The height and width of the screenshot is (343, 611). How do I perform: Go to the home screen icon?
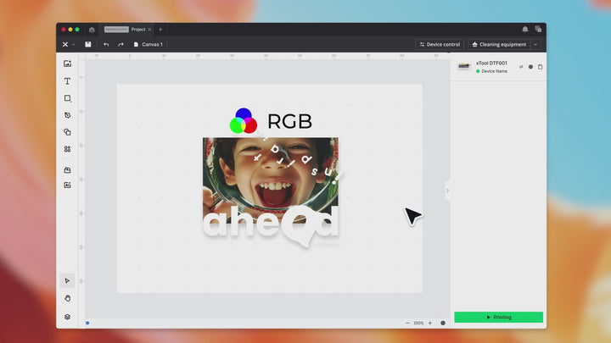click(x=92, y=29)
